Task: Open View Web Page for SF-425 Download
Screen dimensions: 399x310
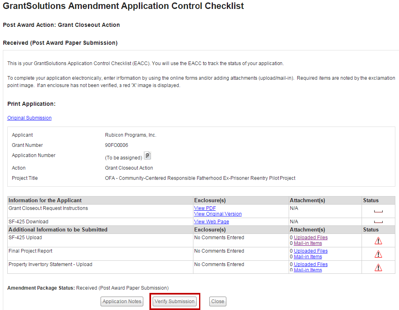Action: click(211, 222)
